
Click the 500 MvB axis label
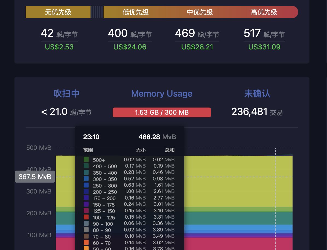(x=39, y=148)
